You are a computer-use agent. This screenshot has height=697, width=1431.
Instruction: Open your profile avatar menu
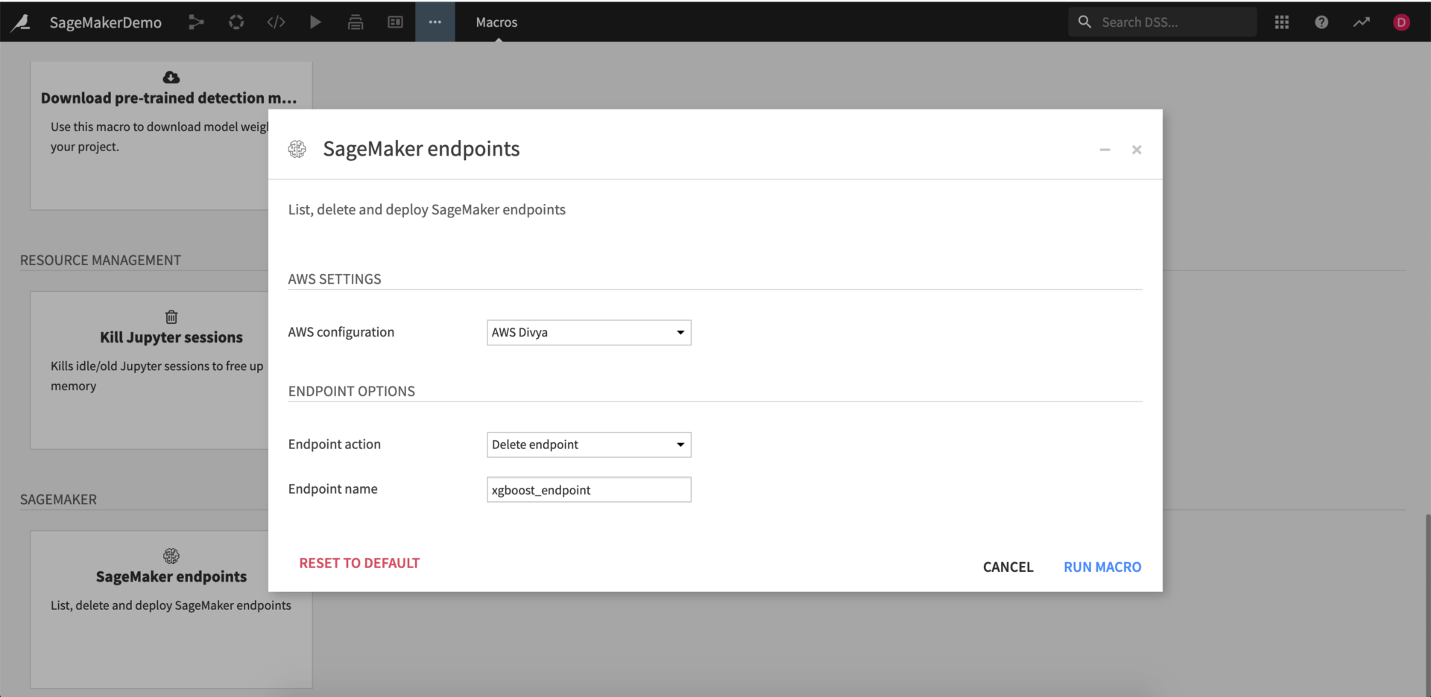point(1400,22)
